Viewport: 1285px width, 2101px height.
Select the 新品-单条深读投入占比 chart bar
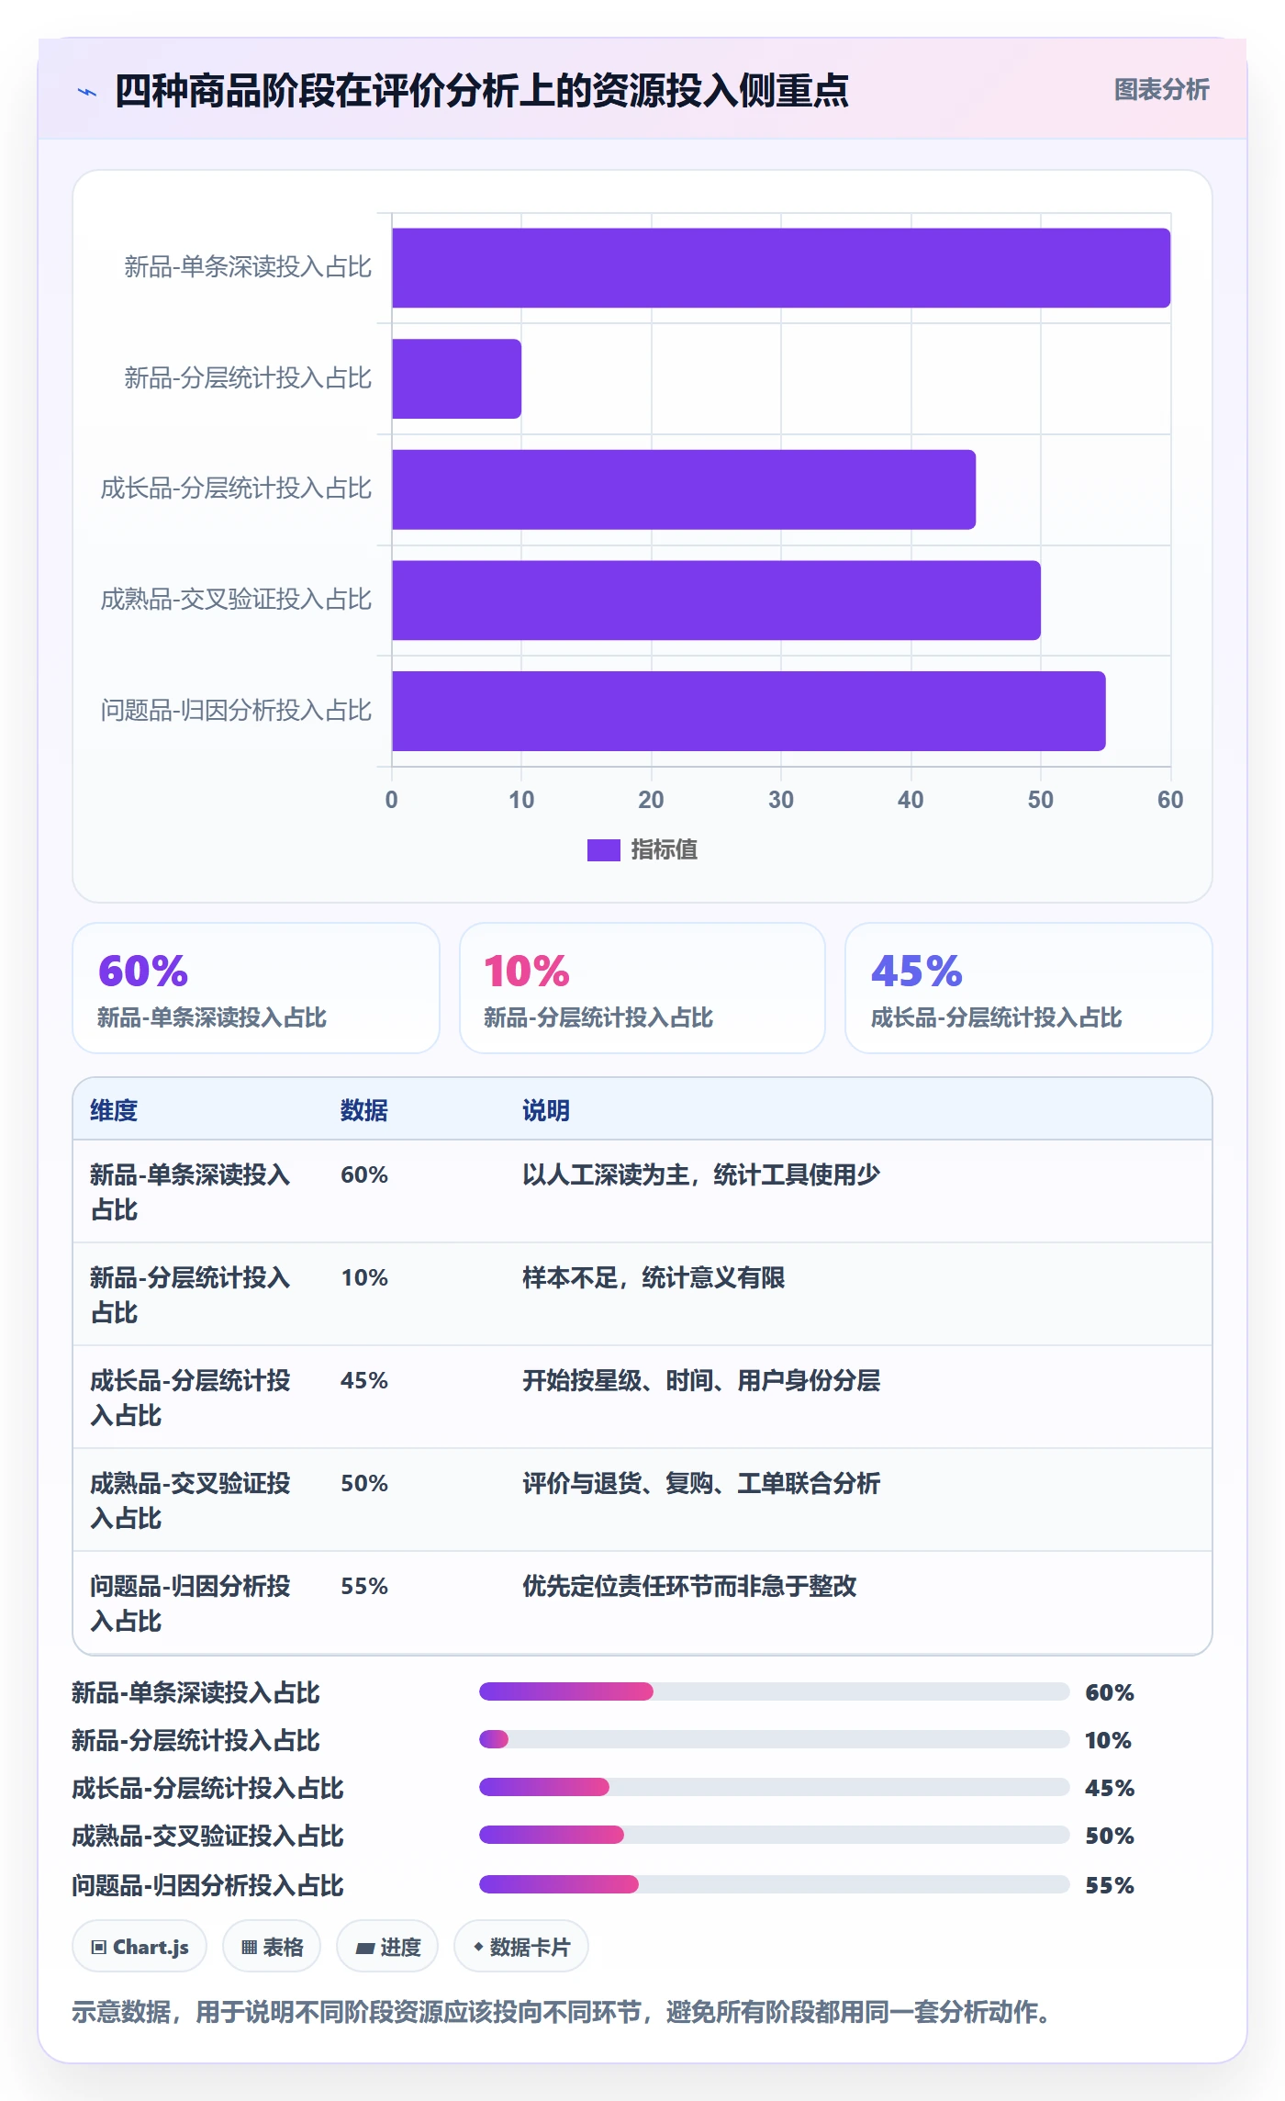coord(781,268)
